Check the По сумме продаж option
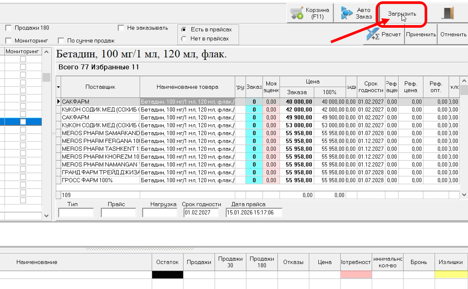This screenshot has width=468, height=289. click(x=61, y=41)
